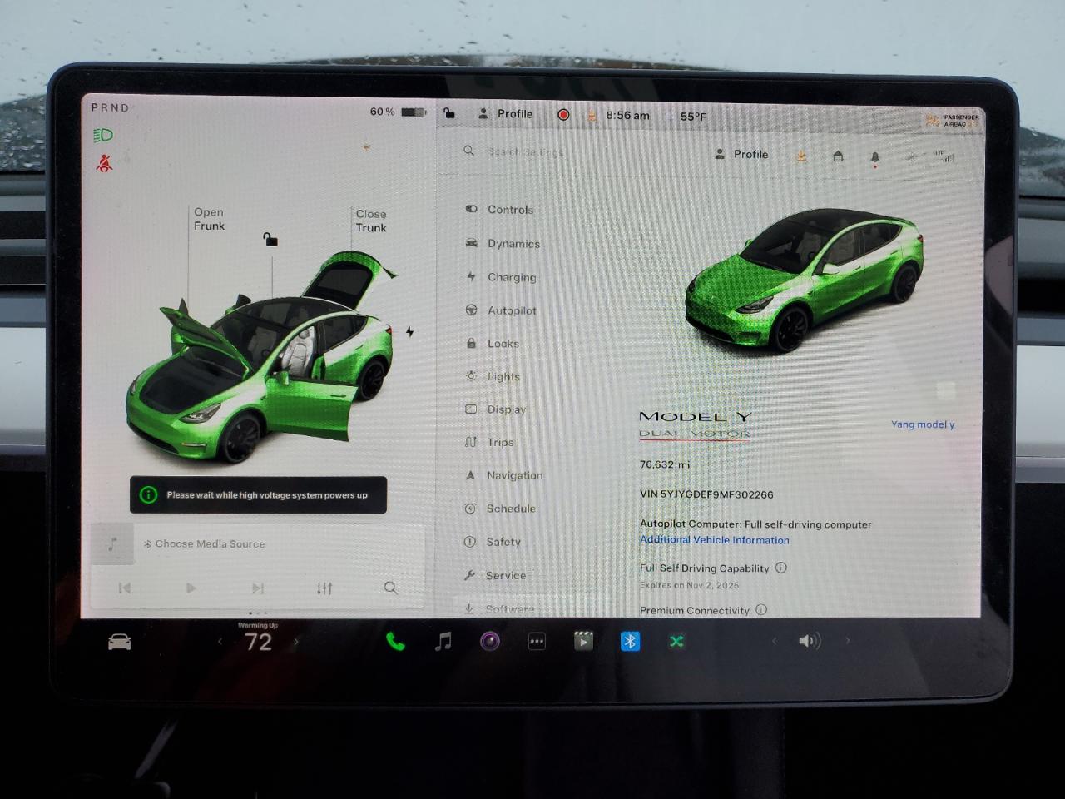Toggle the door lock status icon
The image size is (1065, 799).
coord(449,113)
